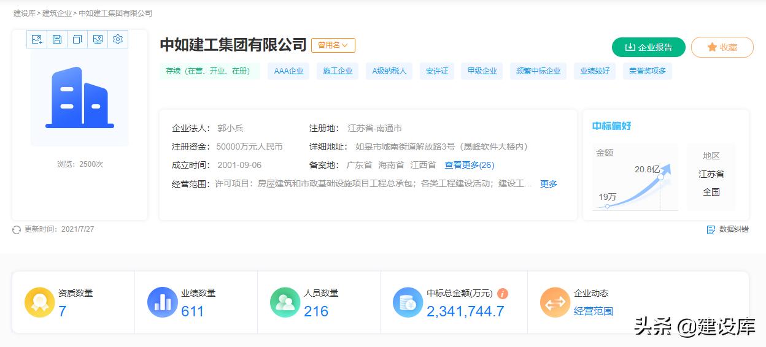Screen dimensions: 766x347
Task: Click 海南省 filing location
Action: [x=391, y=166]
